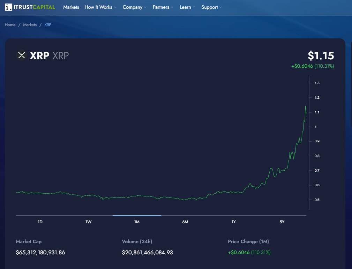Select the 5Y chart range
The width and height of the screenshot is (352, 269).
282,222
